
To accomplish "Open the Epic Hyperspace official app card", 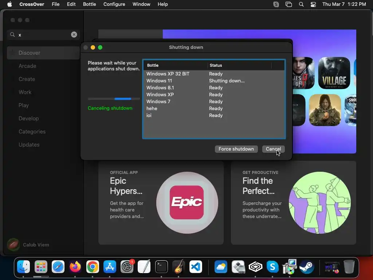I will pyautogui.click(x=161, y=203).
